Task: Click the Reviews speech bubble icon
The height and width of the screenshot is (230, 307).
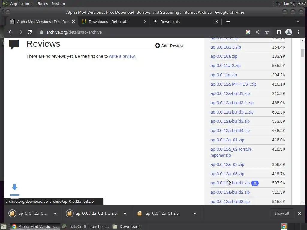Action: [x=14, y=45]
